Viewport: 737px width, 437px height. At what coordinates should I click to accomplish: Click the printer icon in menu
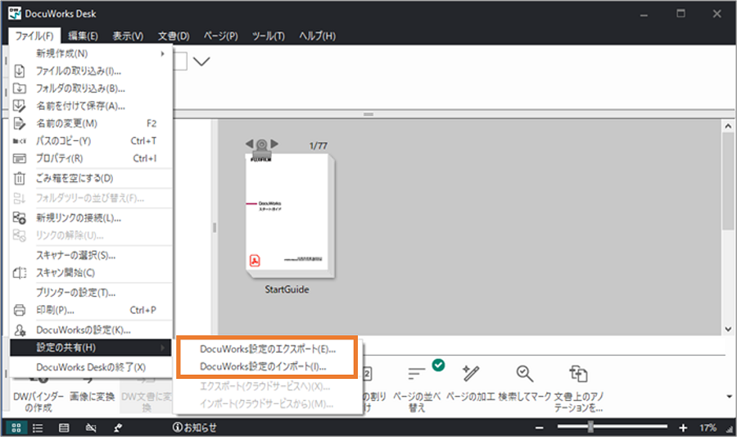tap(20, 310)
